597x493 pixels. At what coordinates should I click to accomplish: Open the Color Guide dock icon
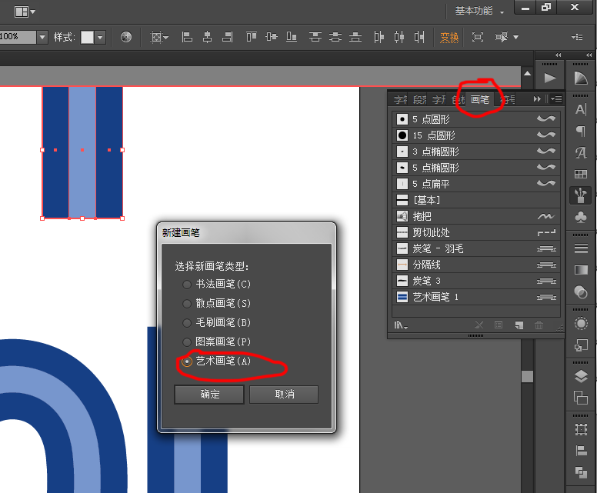581,78
